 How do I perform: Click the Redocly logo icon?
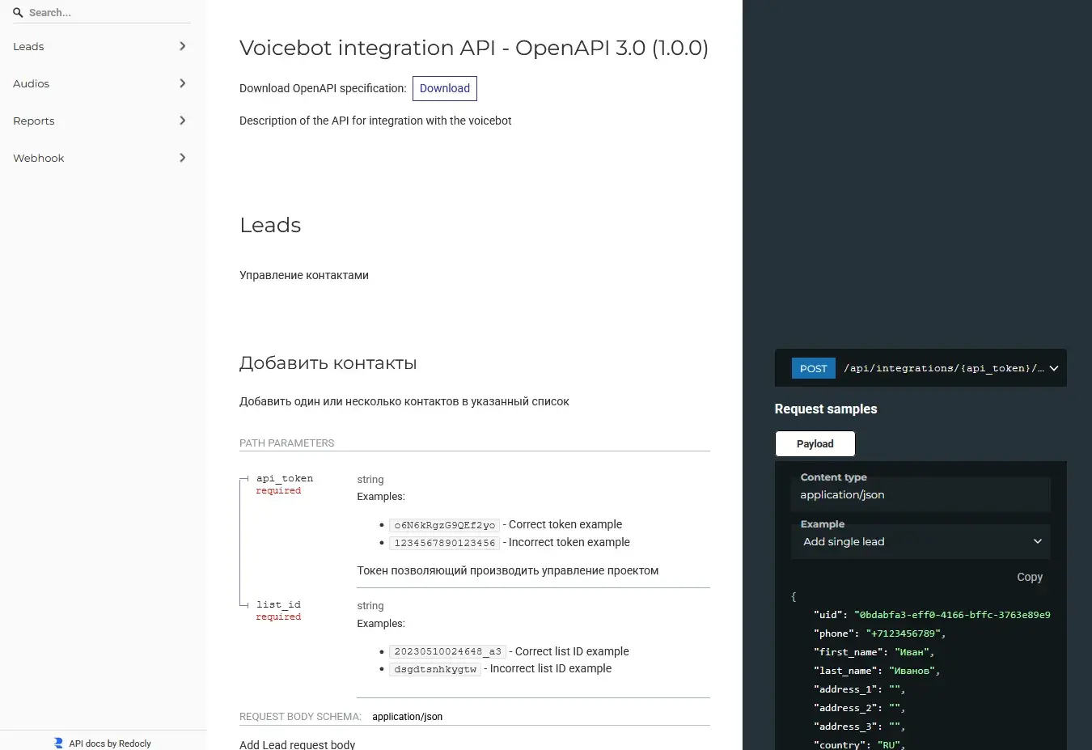(58, 743)
